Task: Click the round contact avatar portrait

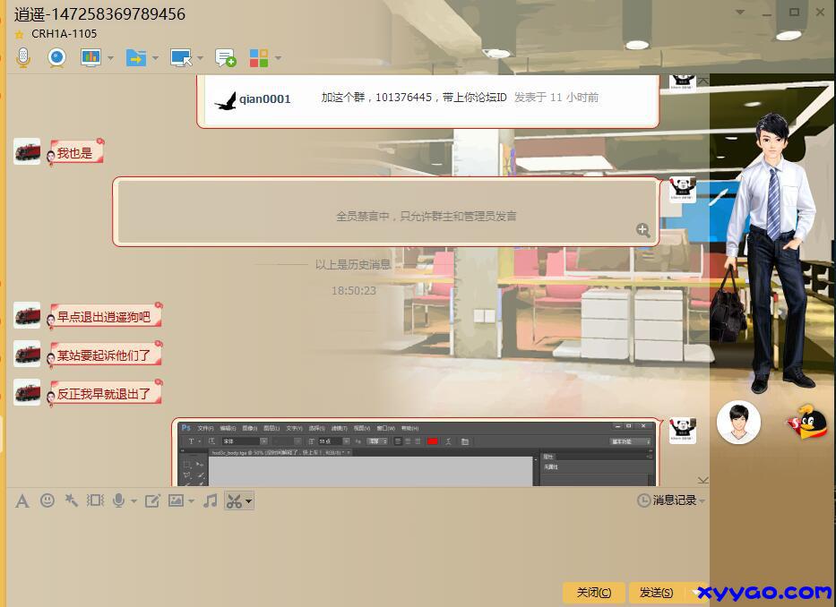Action: point(738,422)
